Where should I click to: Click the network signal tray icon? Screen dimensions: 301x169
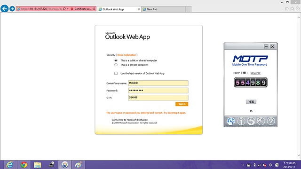pyautogui.click(x=259, y=165)
